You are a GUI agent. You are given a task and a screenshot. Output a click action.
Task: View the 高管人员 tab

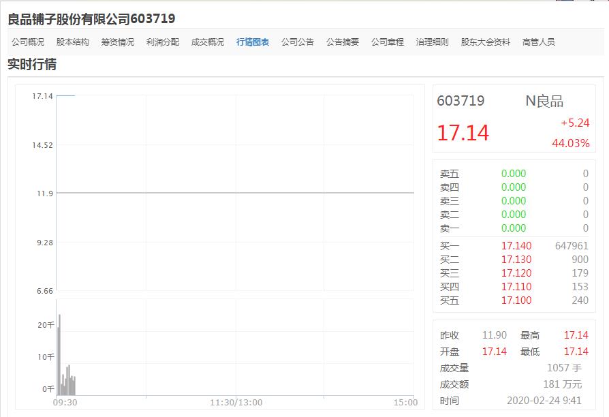[538, 42]
